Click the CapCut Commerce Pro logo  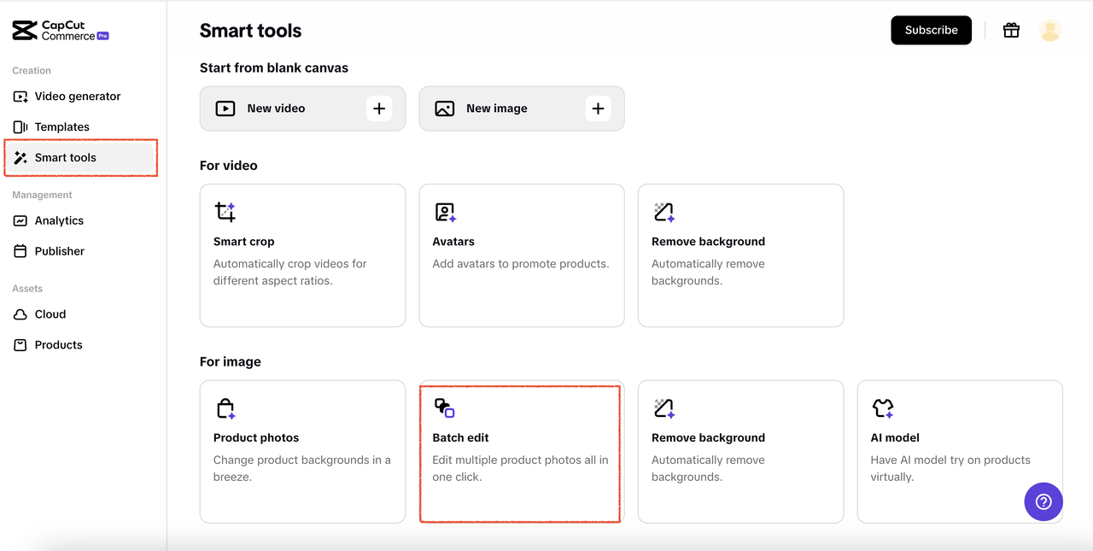pyautogui.click(x=61, y=32)
